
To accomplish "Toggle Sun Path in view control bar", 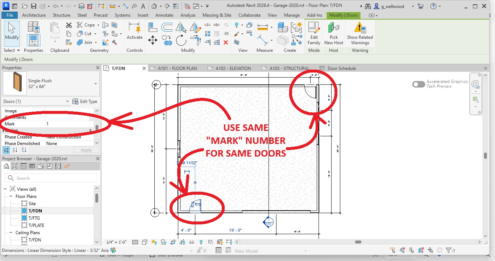I will (154, 242).
